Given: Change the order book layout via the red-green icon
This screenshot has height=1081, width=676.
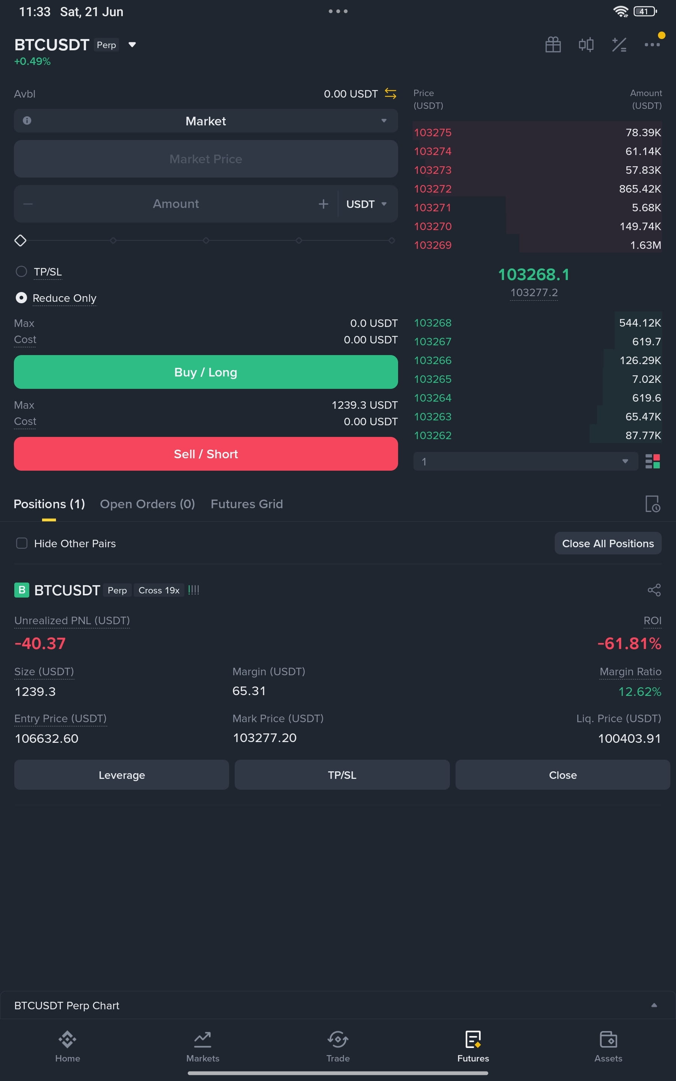Looking at the screenshot, I should 653,461.
